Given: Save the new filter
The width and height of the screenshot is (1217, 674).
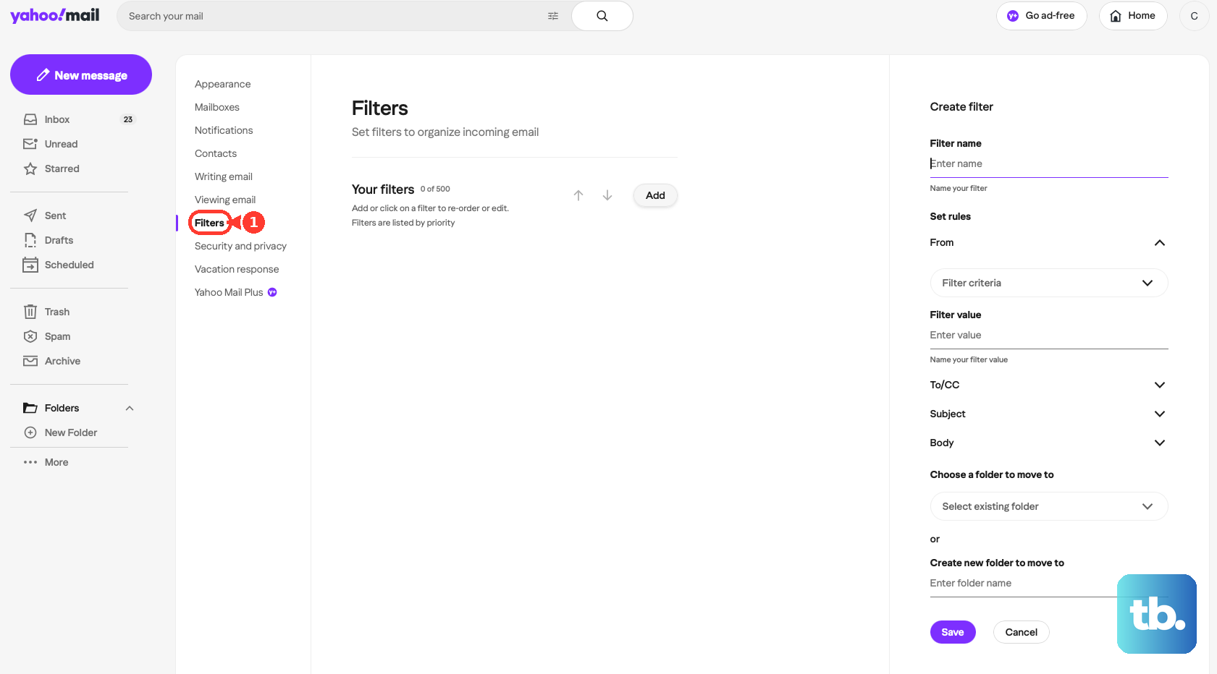Looking at the screenshot, I should 953,632.
